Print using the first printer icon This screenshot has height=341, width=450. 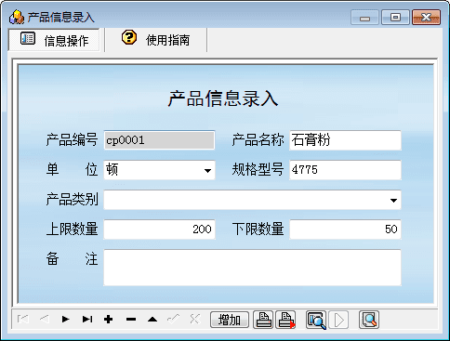(263, 320)
